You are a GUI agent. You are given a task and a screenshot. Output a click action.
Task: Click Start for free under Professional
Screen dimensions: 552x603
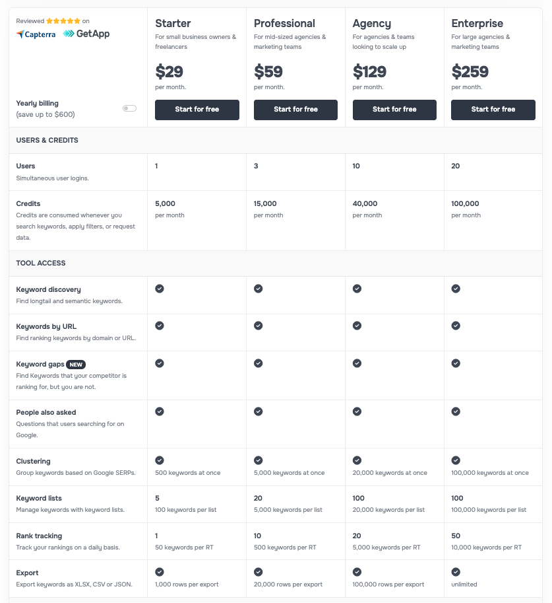pyautogui.click(x=295, y=110)
